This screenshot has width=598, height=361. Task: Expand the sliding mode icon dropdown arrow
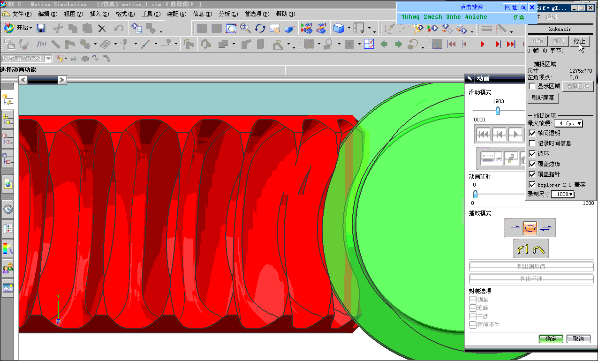[x=499, y=158]
